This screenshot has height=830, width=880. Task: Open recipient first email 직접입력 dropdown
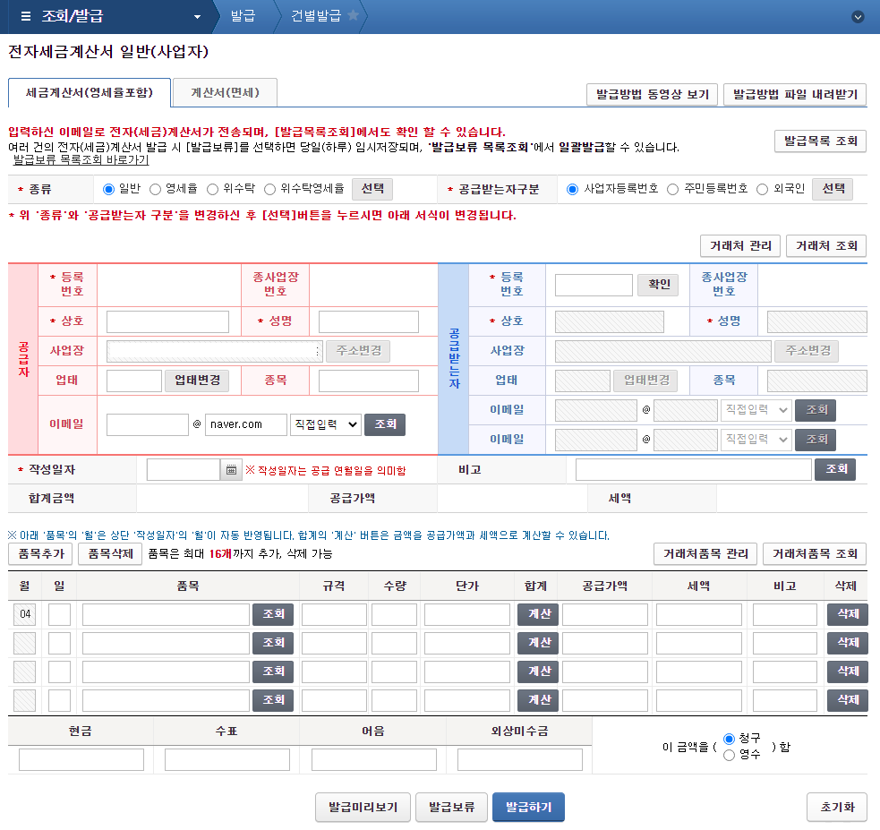pyautogui.click(x=756, y=410)
